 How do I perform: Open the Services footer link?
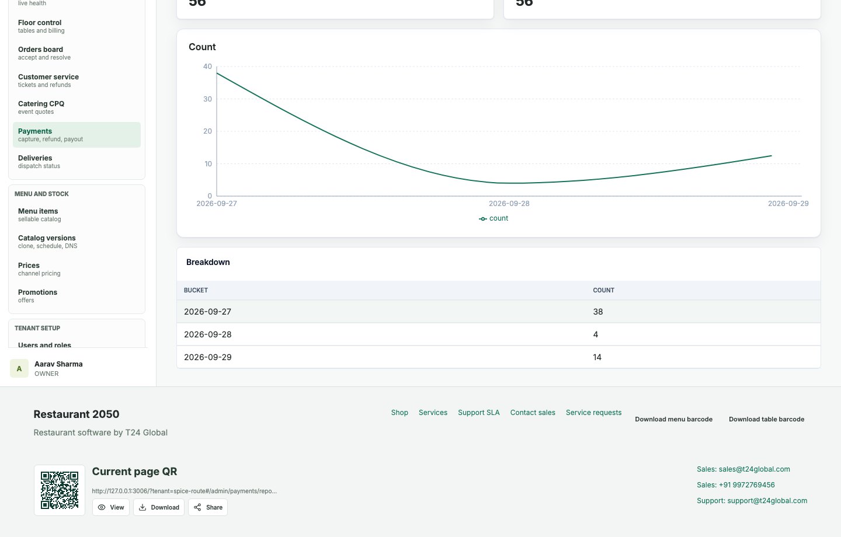pyautogui.click(x=433, y=413)
